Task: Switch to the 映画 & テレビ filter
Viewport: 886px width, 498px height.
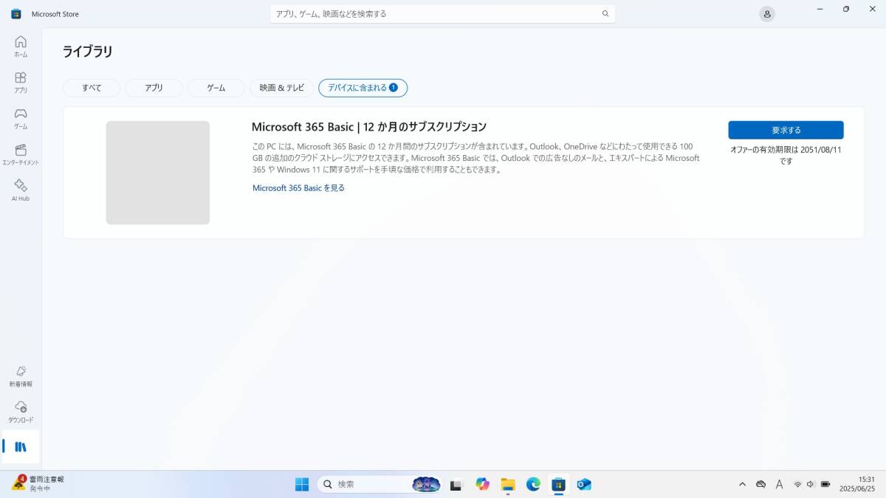Action: click(281, 88)
